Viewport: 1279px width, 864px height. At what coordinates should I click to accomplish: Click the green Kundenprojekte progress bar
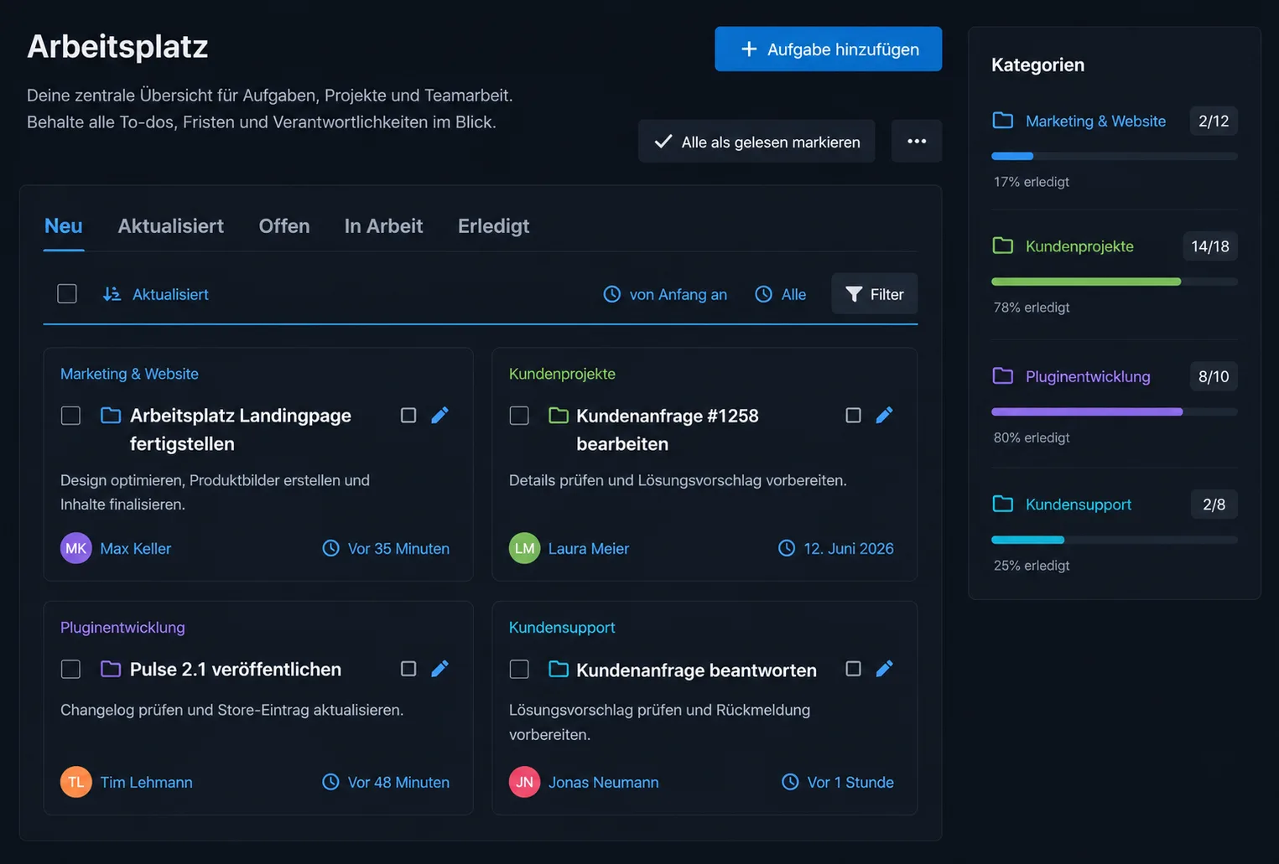[1115, 282]
